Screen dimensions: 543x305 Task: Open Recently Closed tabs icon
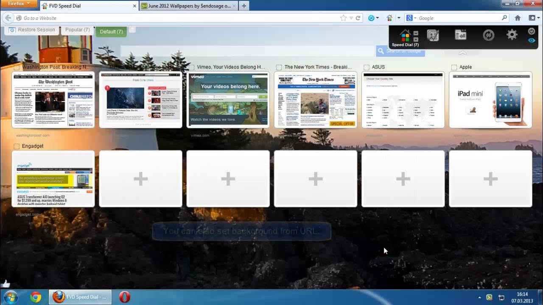461,35
